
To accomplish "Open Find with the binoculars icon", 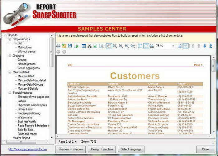I will [90, 46].
